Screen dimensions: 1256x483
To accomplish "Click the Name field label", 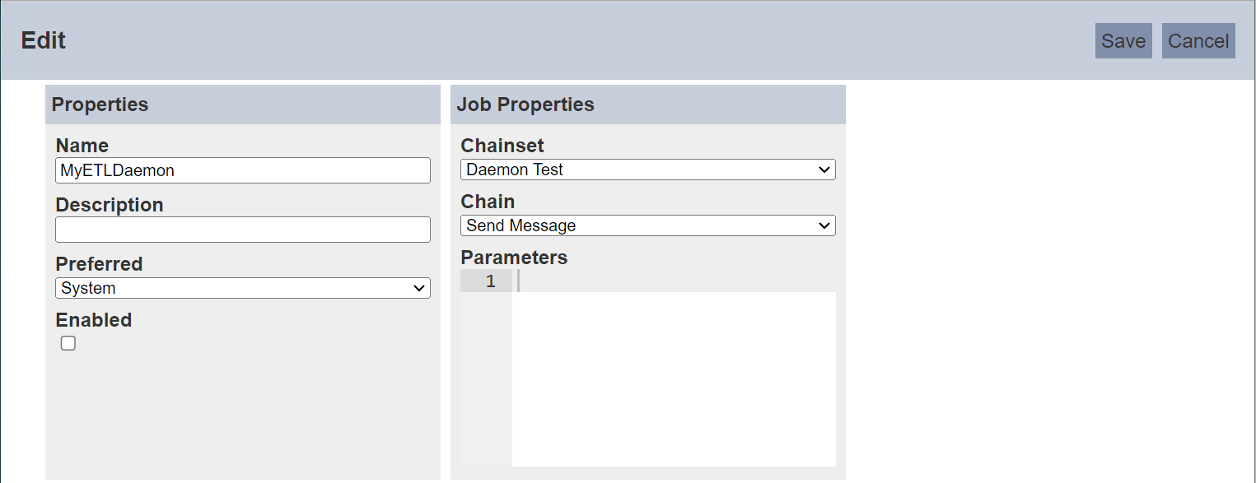I will [x=82, y=146].
